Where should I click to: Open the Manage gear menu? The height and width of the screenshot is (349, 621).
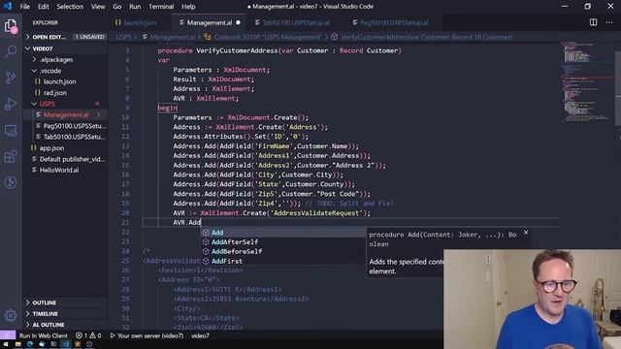[x=11, y=315]
